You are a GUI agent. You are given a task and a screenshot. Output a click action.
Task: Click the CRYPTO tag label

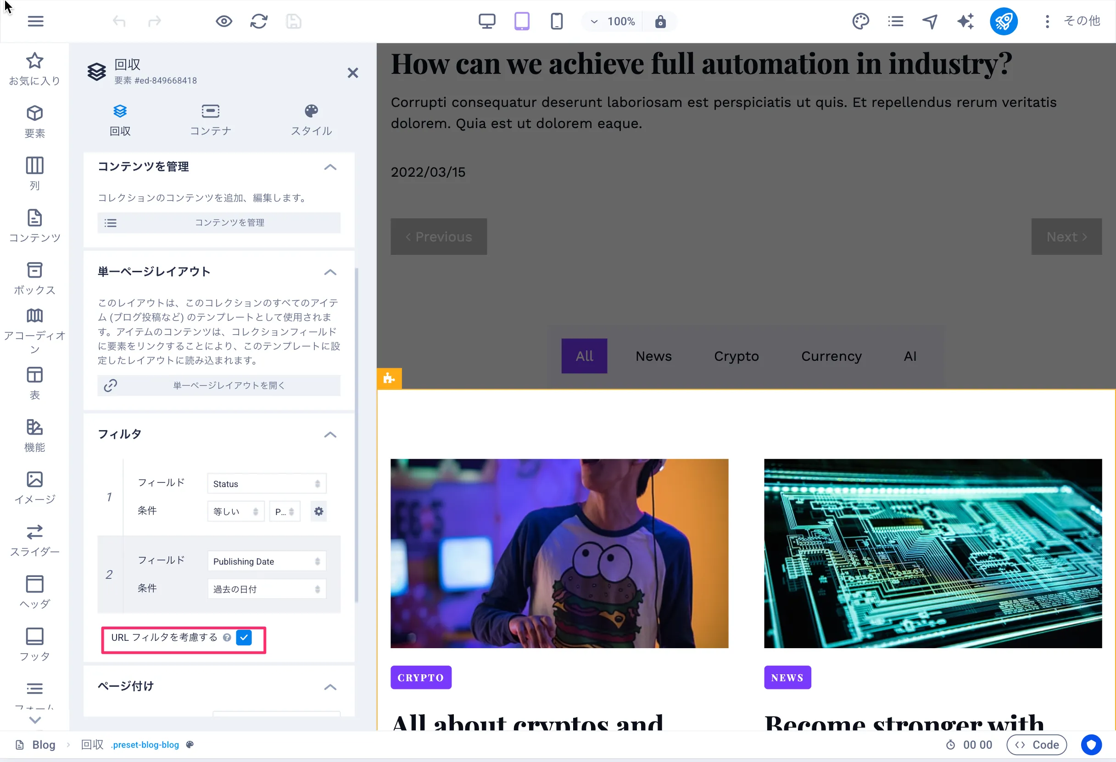[x=421, y=678]
